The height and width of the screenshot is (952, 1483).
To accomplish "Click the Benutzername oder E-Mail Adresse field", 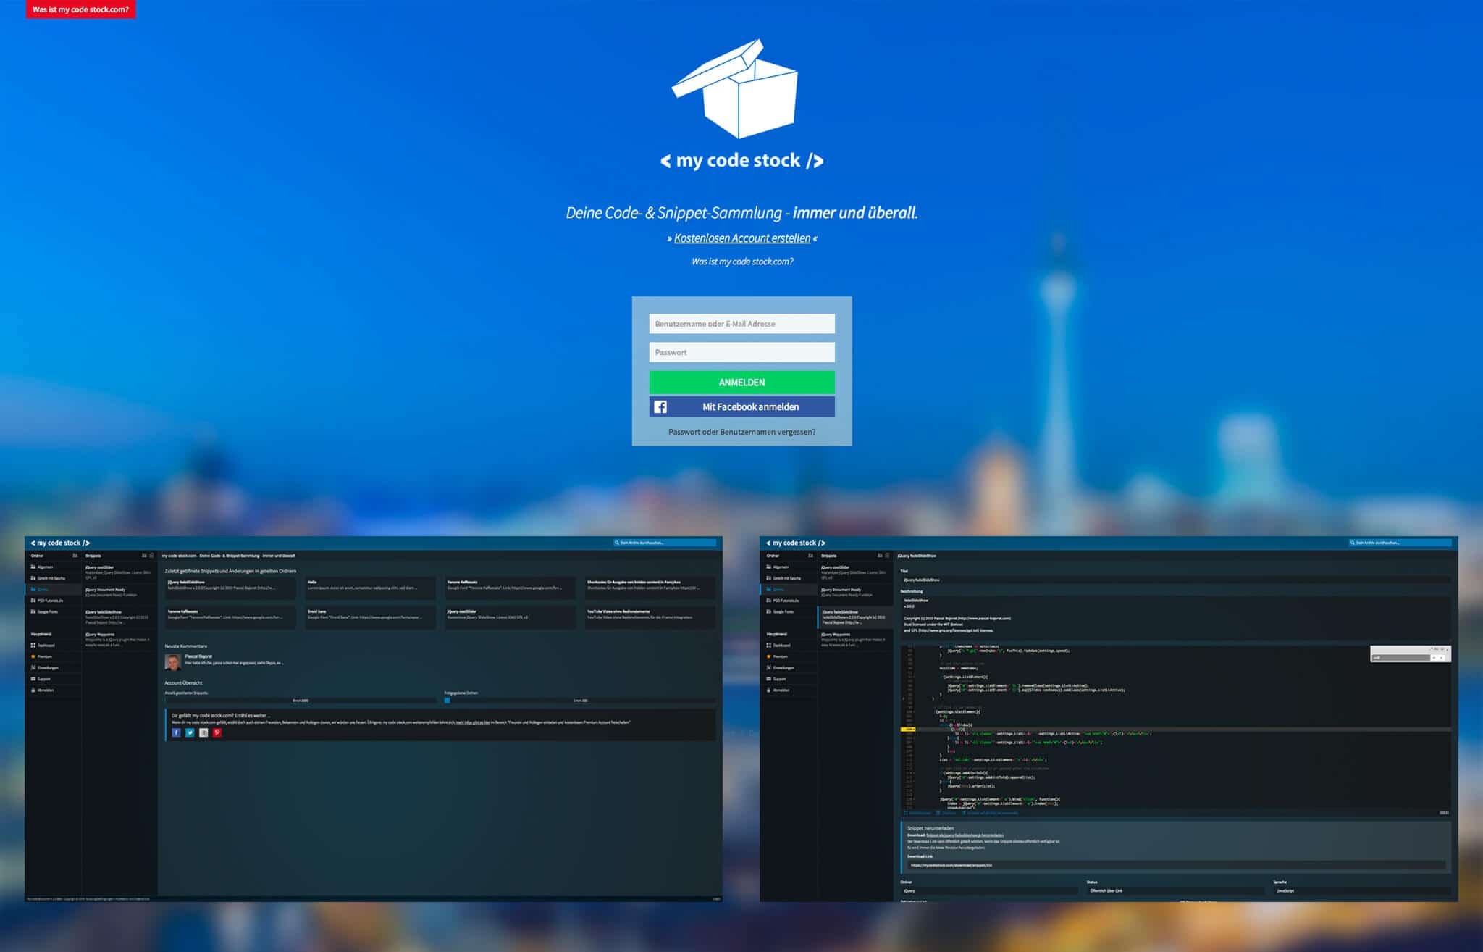I will click(x=741, y=324).
